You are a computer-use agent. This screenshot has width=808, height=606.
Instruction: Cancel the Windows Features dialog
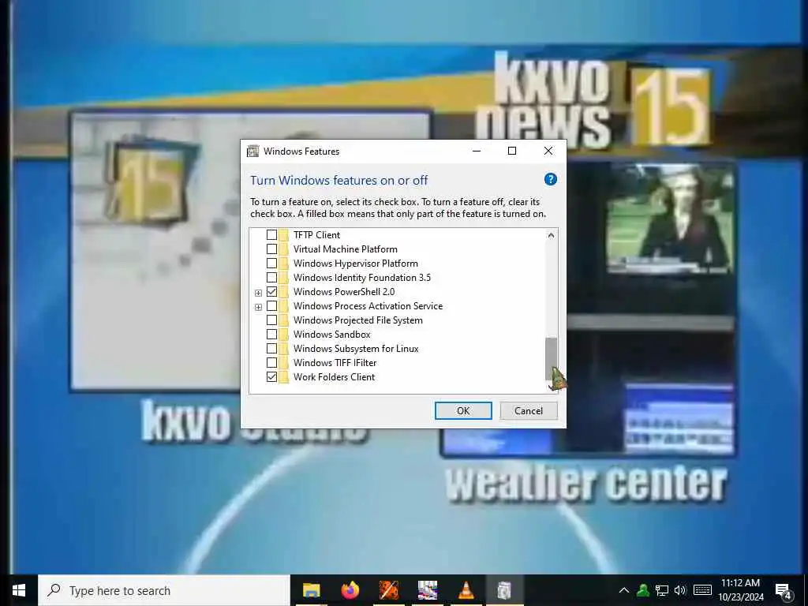click(x=529, y=410)
